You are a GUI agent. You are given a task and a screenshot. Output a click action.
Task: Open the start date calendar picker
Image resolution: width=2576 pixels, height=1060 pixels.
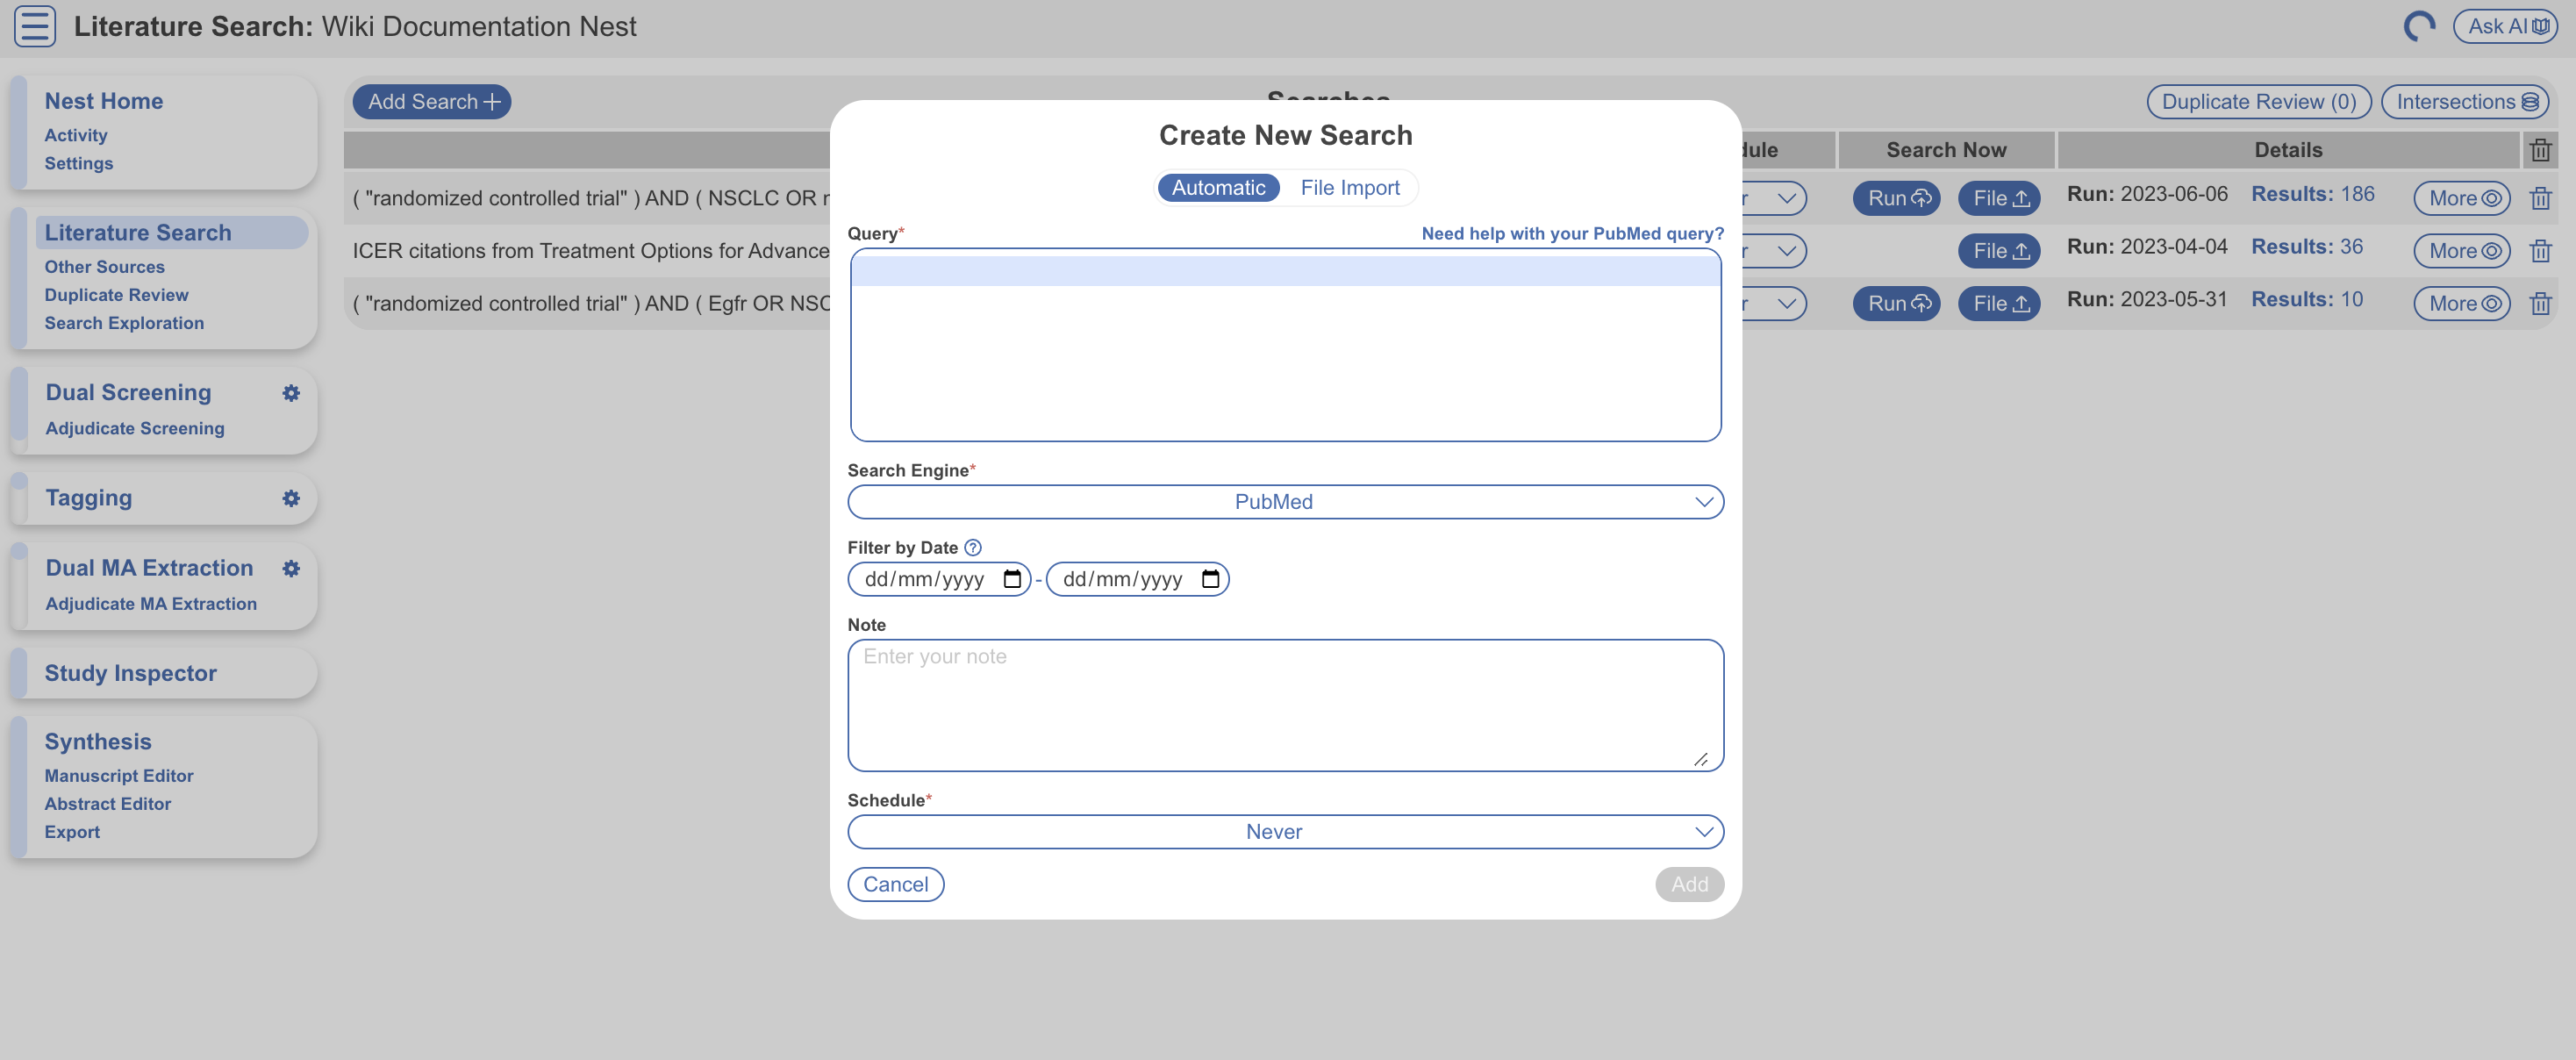coord(1012,579)
